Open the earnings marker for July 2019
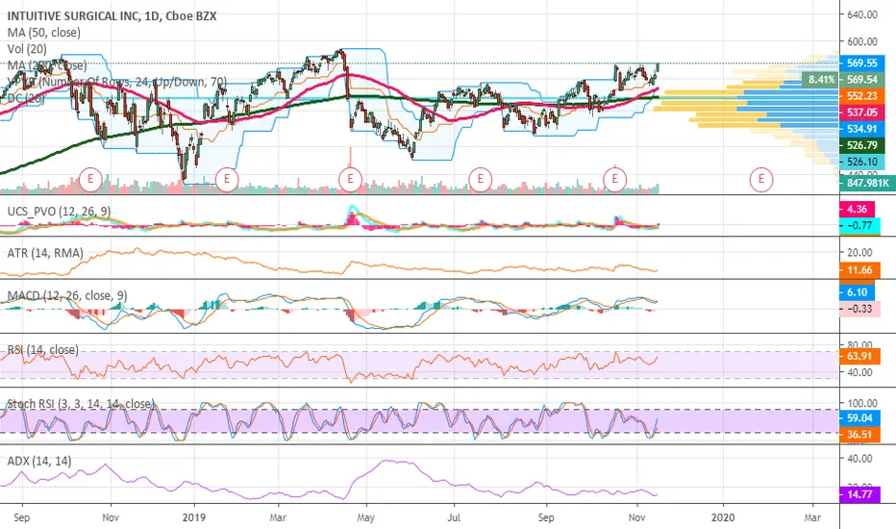The width and height of the screenshot is (896, 529). [480, 179]
